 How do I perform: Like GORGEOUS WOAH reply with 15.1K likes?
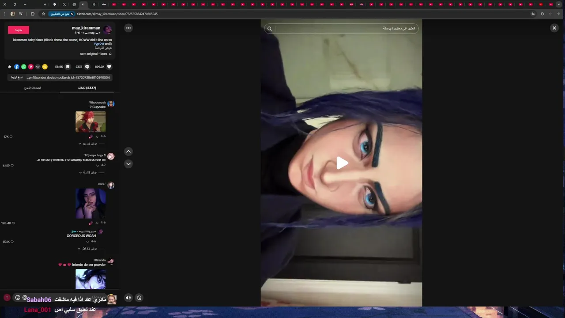pyautogui.click(x=12, y=242)
